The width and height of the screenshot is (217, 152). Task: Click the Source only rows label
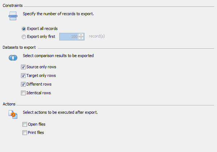point(41,67)
